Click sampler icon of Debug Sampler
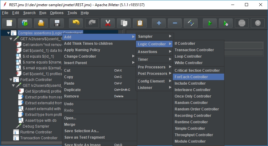This screenshot has height=146, width=268. [x=18, y=126]
